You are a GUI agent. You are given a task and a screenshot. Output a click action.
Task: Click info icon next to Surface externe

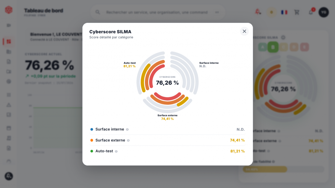pyautogui.click(x=128, y=140)
